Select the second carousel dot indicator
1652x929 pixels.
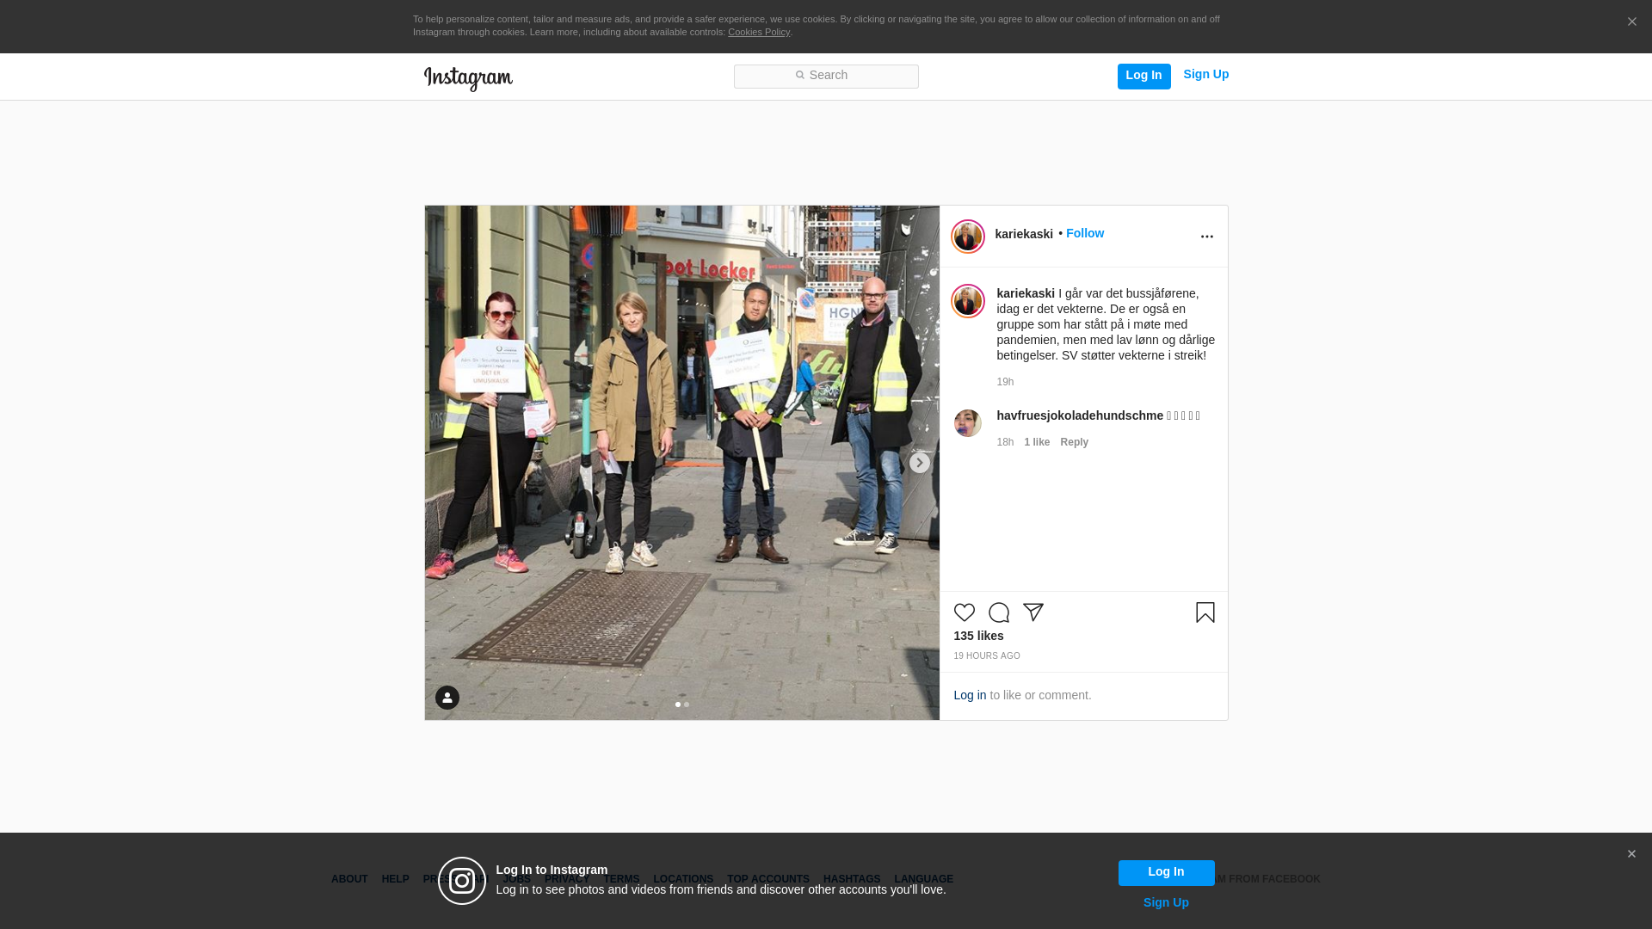687,704
